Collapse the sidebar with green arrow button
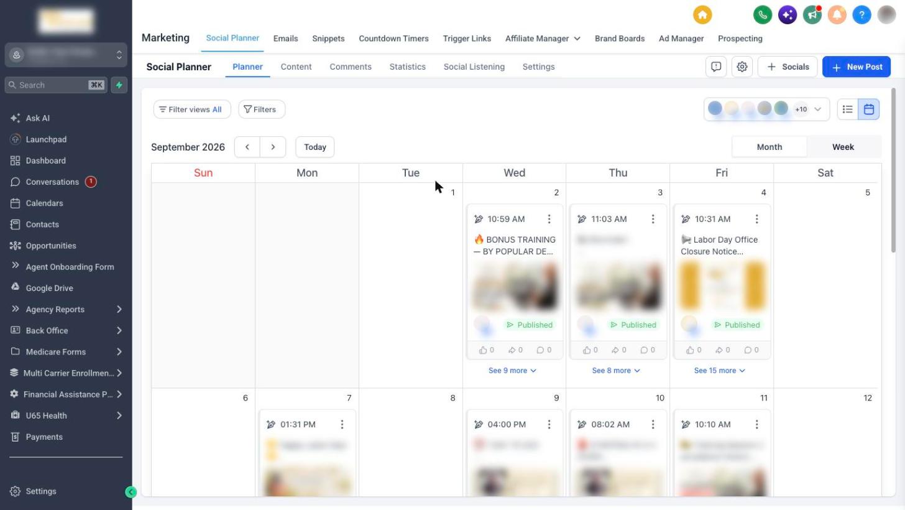Viewport: 905px width, 510px height. tap(131, 492)
